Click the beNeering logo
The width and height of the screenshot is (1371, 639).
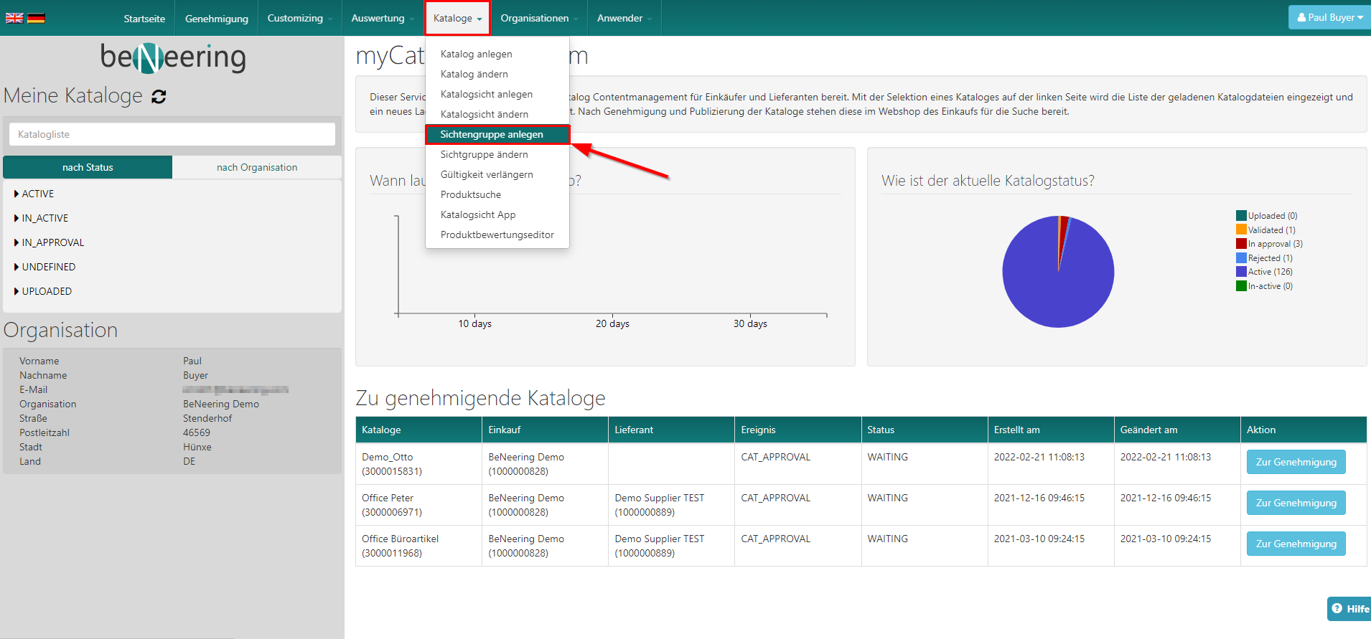[173, 57]
